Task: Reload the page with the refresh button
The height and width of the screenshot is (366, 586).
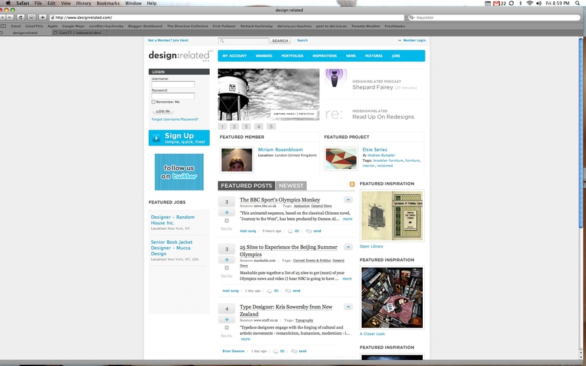Action: tap(21, 18)
